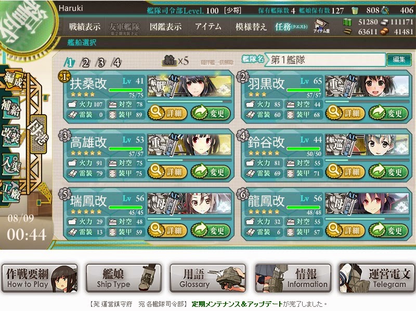Switch to fleet number 4 tab
416x311 pixels.
point(116,63)
